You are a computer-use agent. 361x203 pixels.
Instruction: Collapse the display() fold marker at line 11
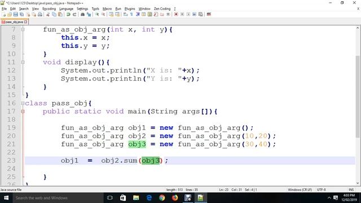(23, 62)
